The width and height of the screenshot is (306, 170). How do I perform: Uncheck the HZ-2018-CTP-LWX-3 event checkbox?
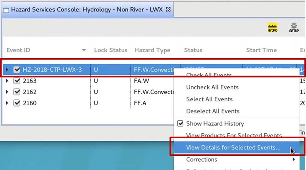[x=17, y=70]
